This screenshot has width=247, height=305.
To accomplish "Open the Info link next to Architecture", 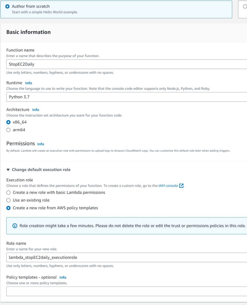I will click(x=36, y=110).
